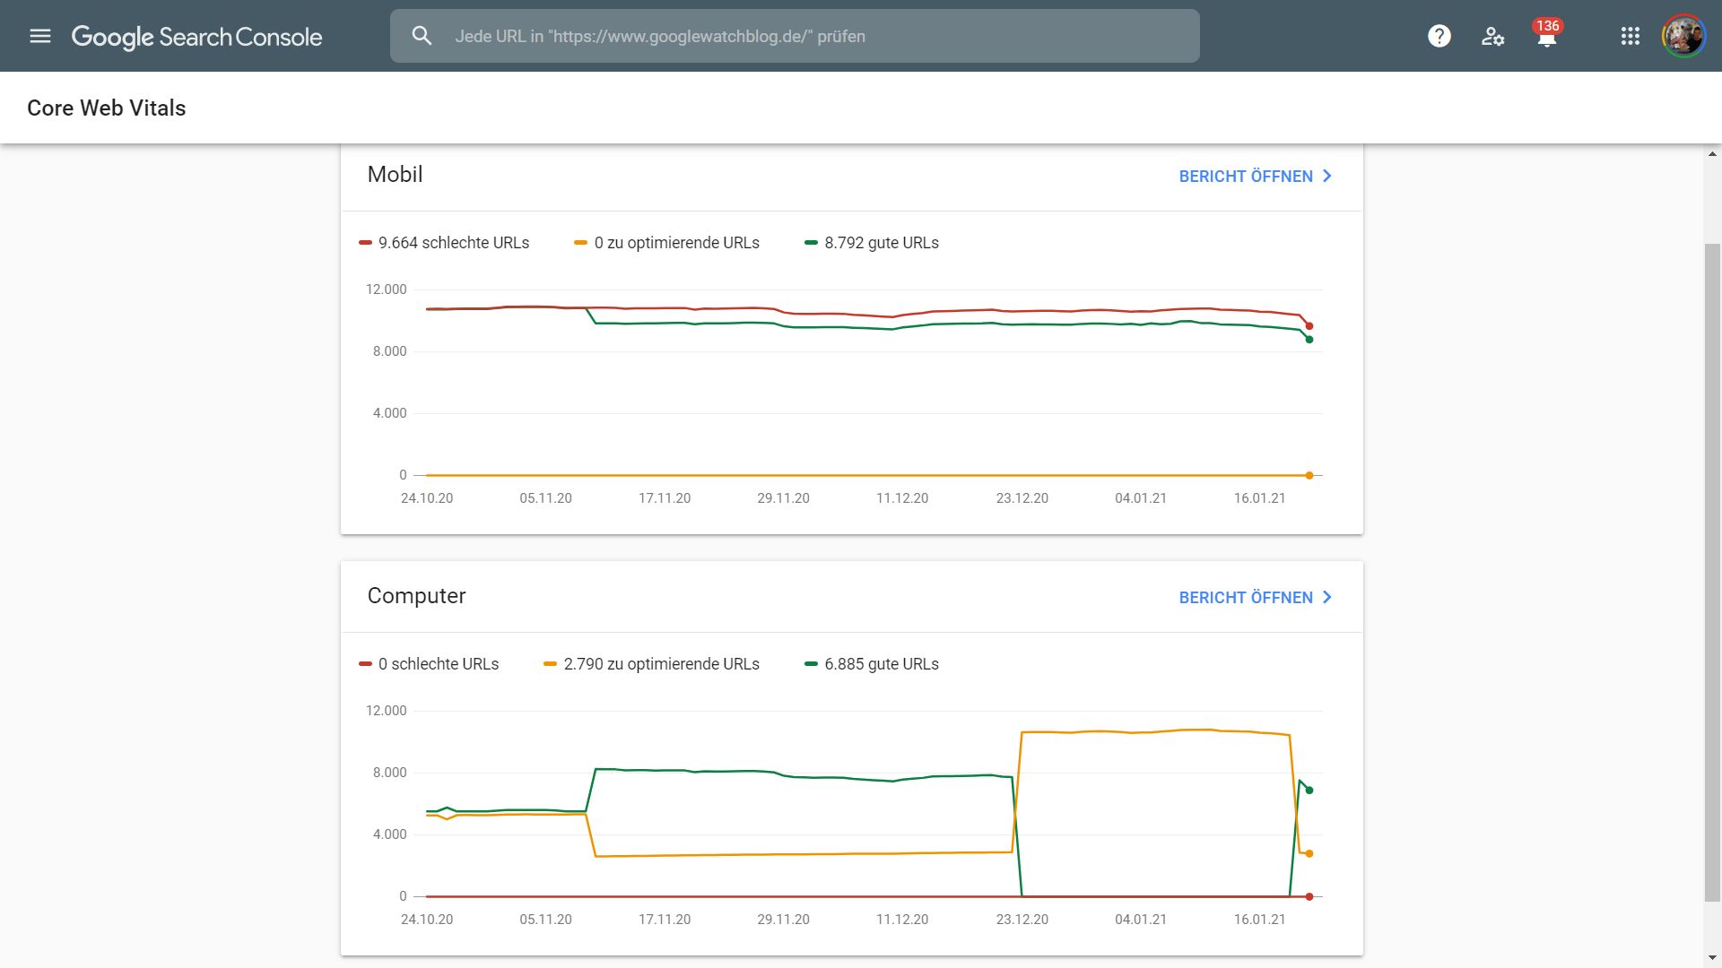Click chevron next to Mobil Bericht öffnen
Screen dimensions: 1722x968
click(x=1327, y=177)
